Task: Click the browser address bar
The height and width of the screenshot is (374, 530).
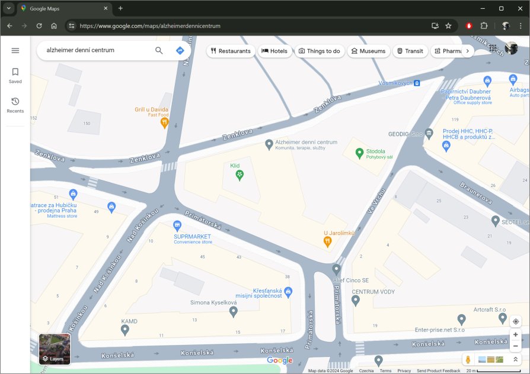Action: pos(250,26)
